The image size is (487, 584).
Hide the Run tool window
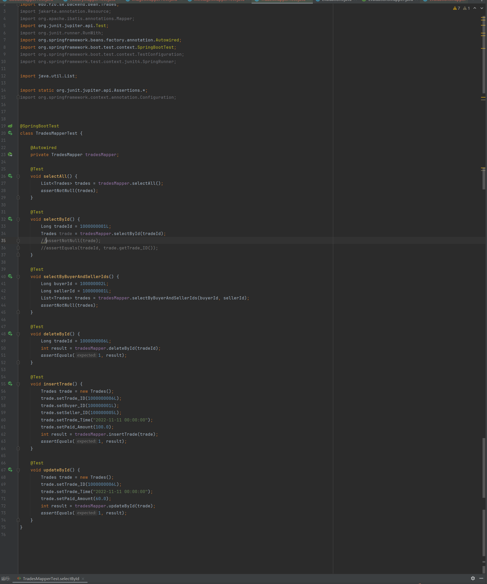(481, 579)
